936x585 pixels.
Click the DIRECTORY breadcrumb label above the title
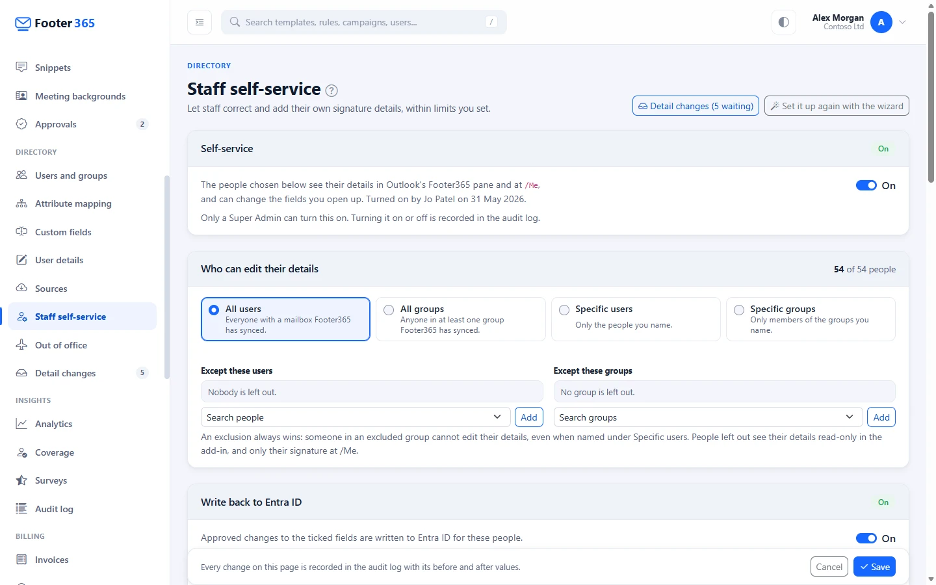point(209,66)
